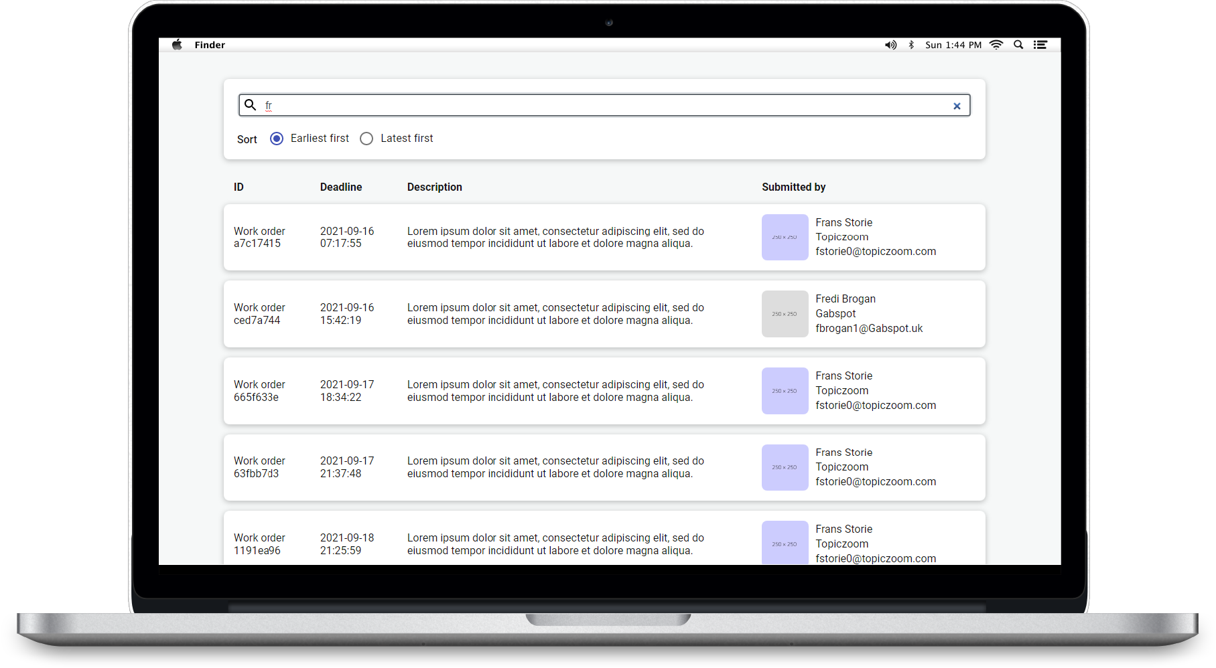Click the Submitted by column header
Viewport: 1216px width, 668px height.
(793, 187)
